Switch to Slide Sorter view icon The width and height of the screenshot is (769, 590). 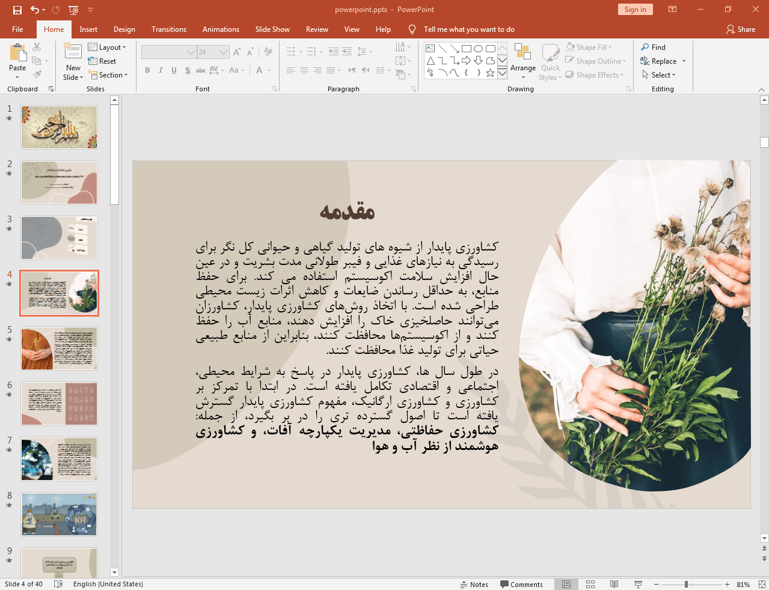pos(590,584)
